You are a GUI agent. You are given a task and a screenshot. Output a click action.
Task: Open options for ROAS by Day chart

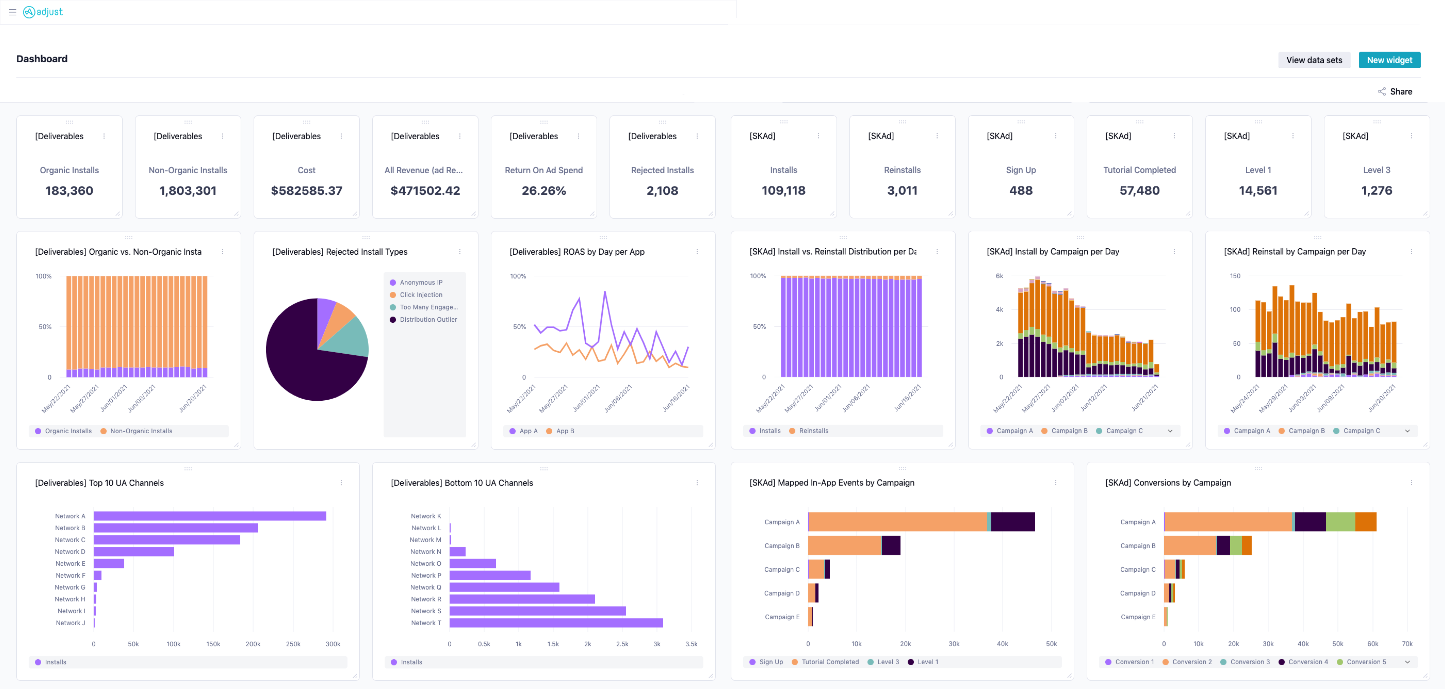click(697, 252)
